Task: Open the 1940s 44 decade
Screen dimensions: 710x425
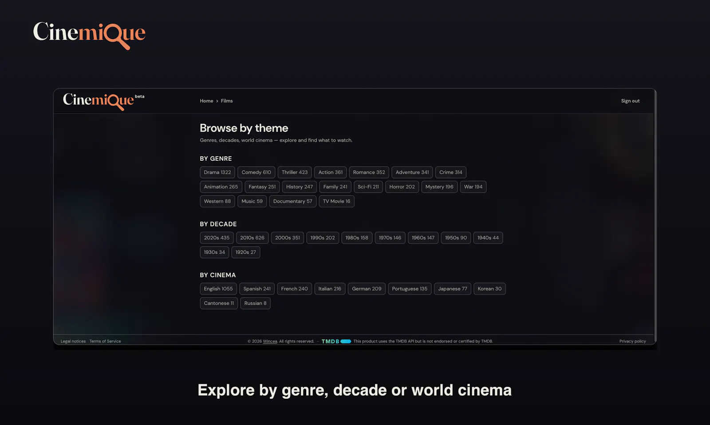Action: click(488, 238)
